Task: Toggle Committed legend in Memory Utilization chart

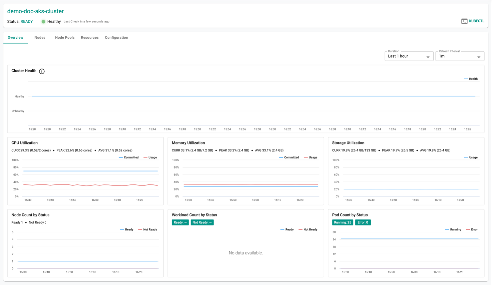Action: click(289, 157)
